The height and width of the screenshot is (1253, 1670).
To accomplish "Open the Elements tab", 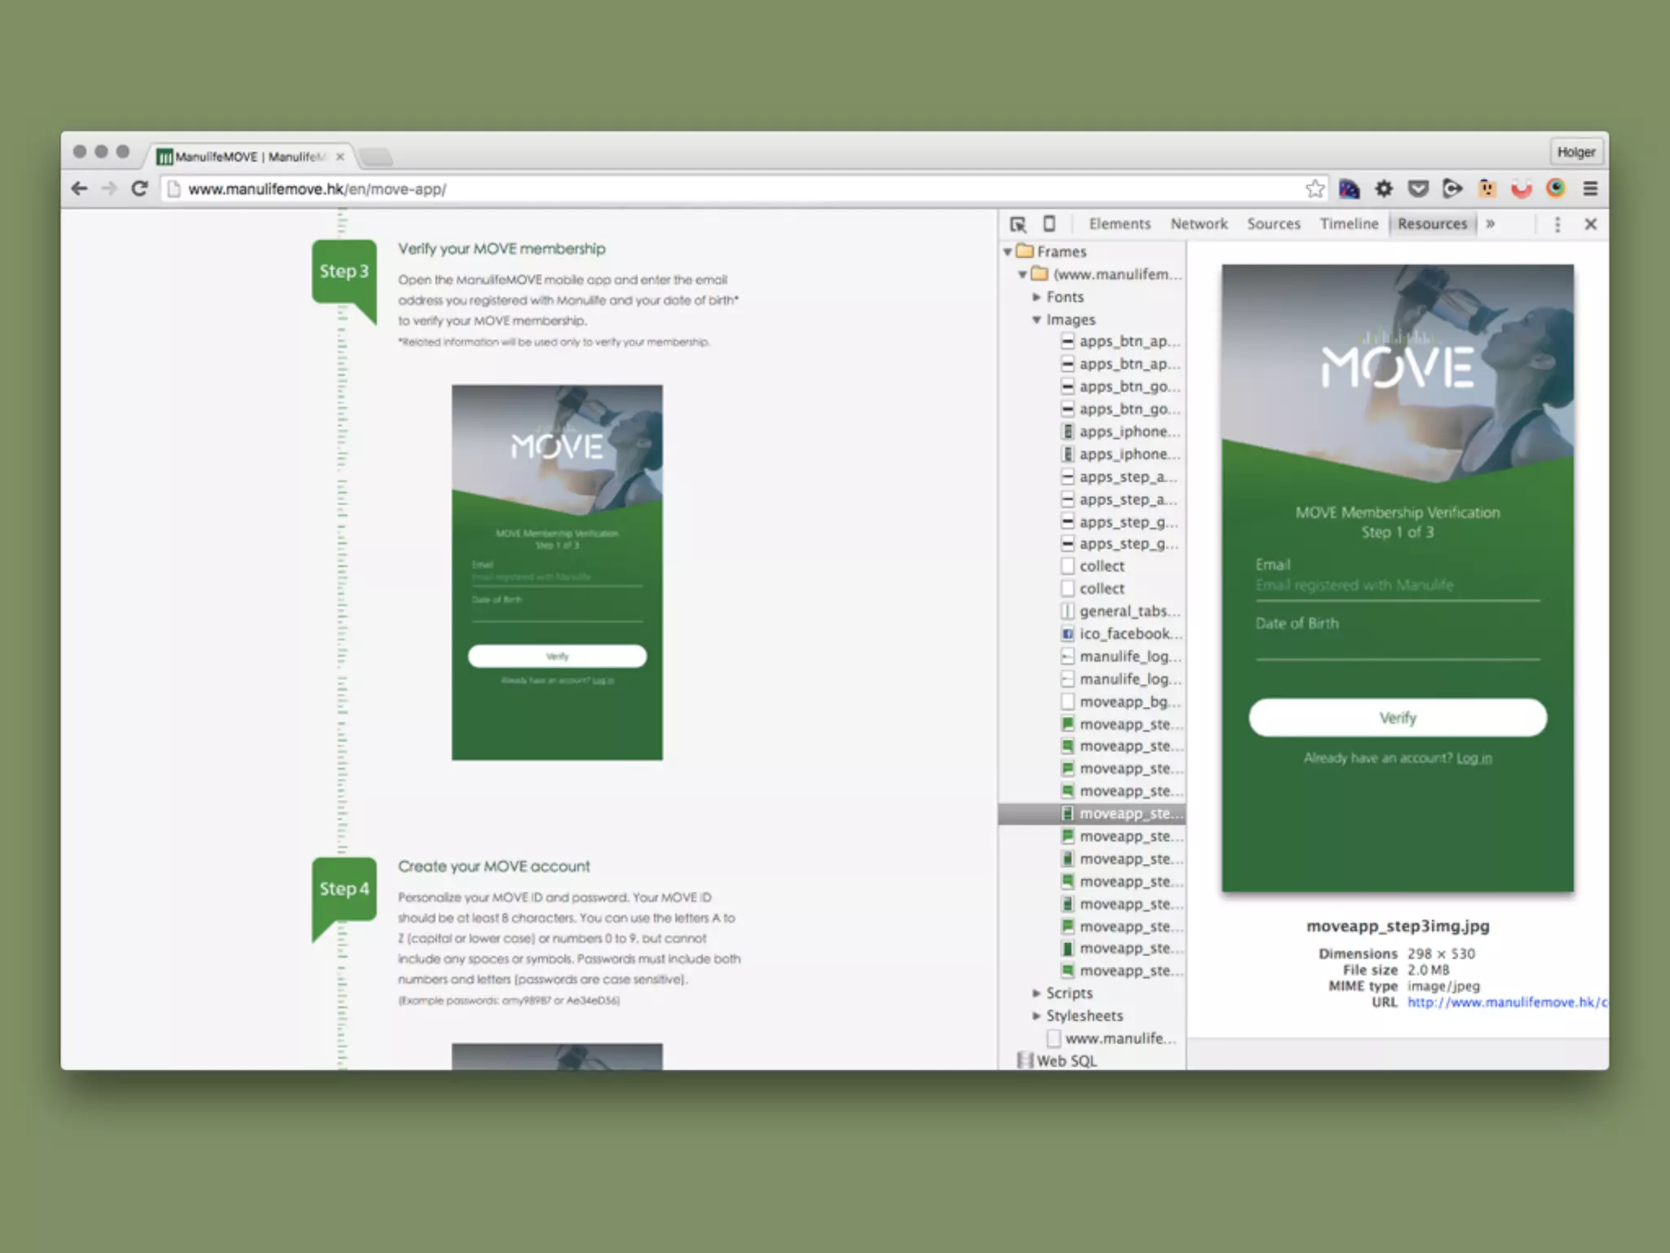I will point(1120,224).
